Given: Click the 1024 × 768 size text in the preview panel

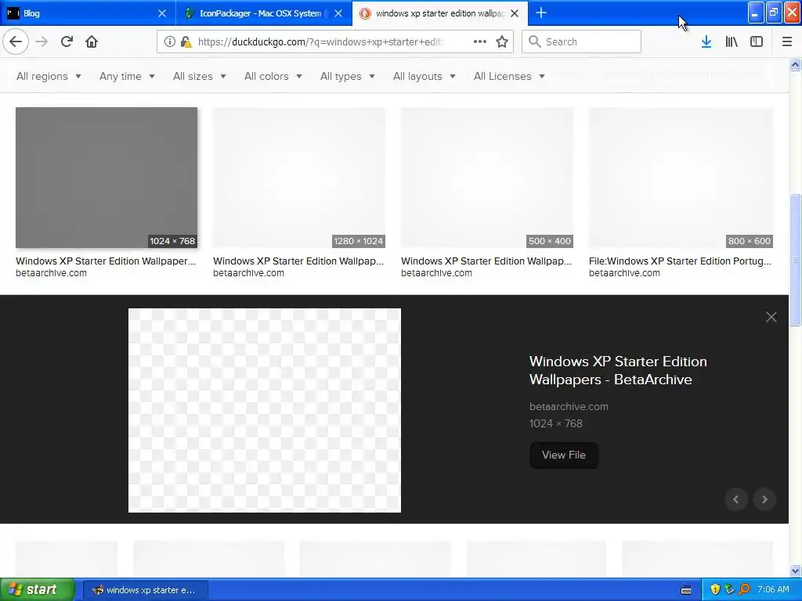Looking at the screenshot, I should tap(555, 423).
